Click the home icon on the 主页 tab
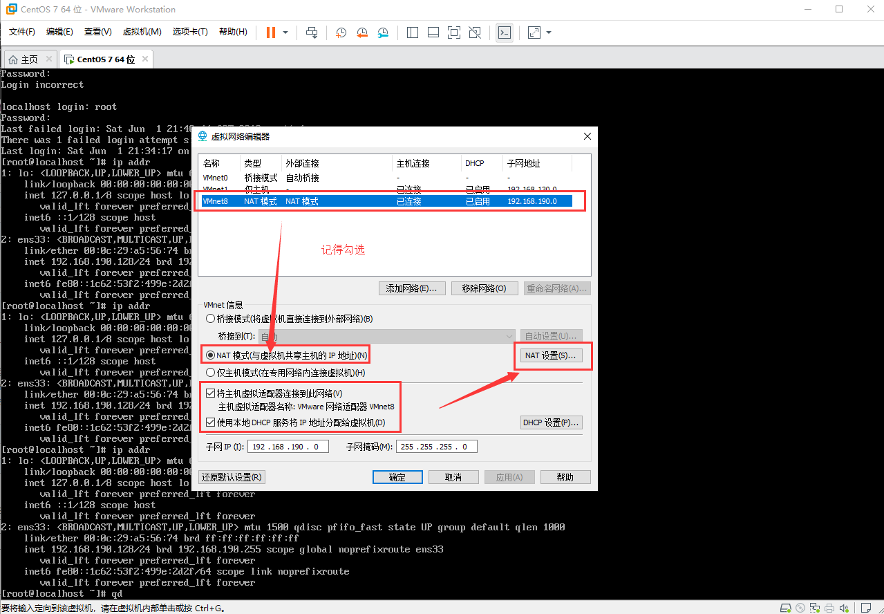 pyautogui.click(x=13, y=59)
